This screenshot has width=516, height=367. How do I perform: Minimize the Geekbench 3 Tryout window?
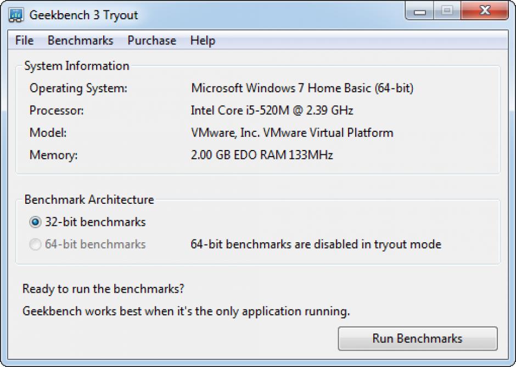(x=419, y=12)
